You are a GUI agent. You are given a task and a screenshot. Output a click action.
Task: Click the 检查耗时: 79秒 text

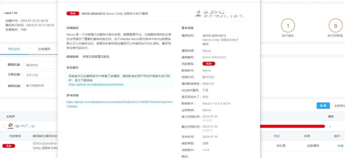pos(16,29)
